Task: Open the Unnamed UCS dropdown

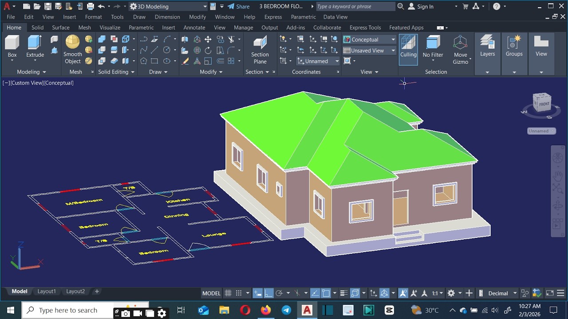Action: coord(318,61)
